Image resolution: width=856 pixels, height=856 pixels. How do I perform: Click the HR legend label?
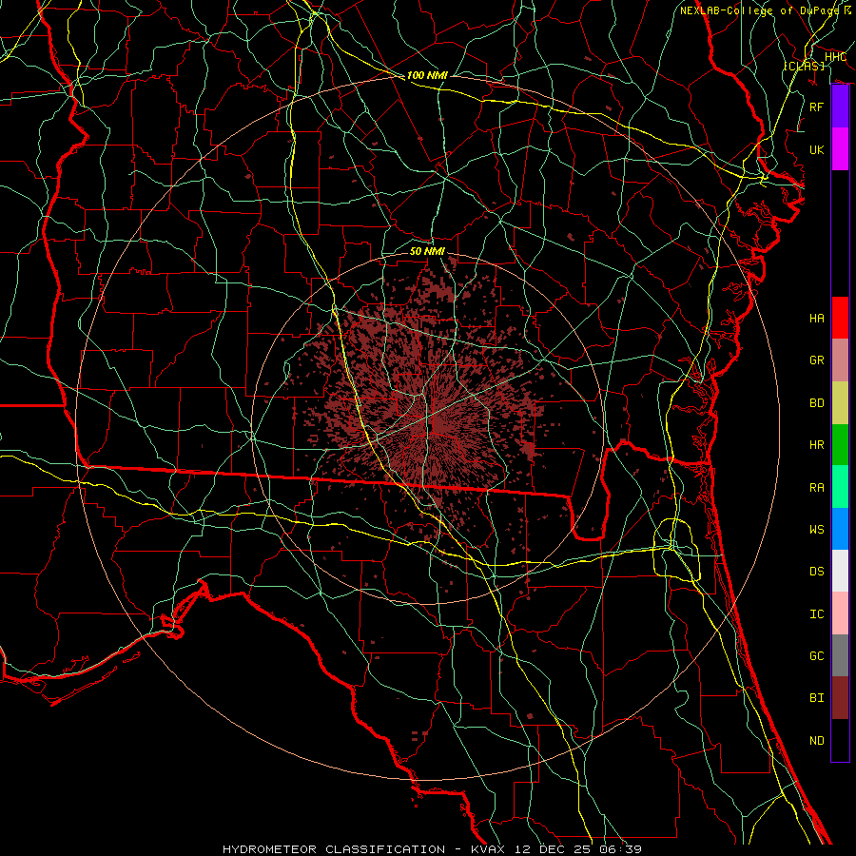[x=817, y=445]
